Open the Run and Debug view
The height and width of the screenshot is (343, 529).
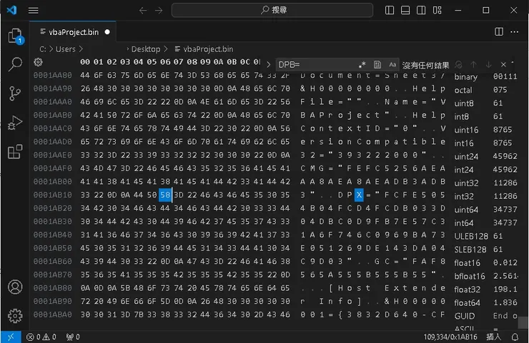[x=15, y=123]
